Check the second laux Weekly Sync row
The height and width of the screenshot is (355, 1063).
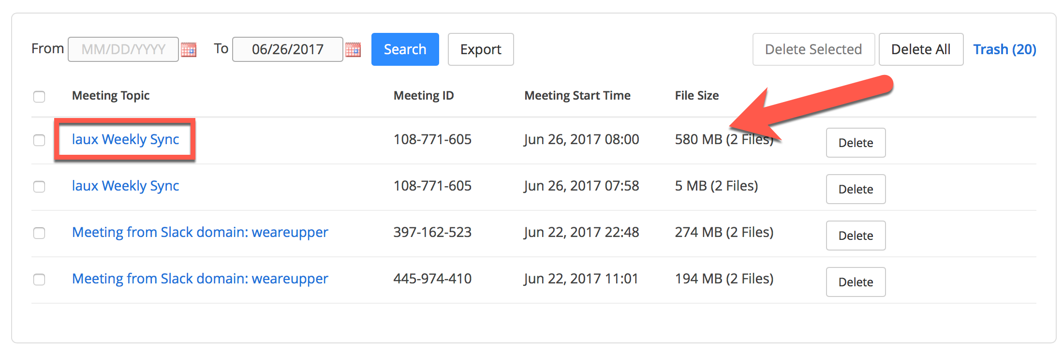pos(39,187)
